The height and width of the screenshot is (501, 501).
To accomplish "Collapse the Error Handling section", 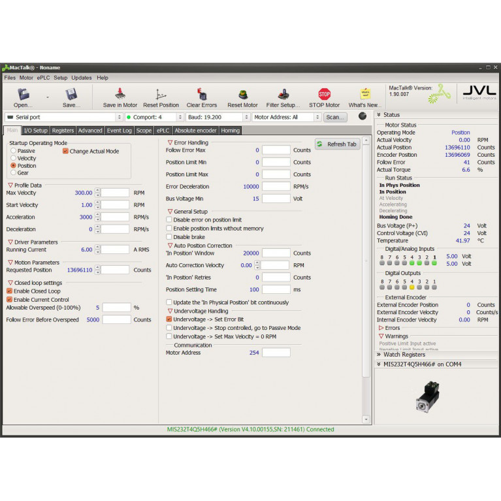I will [170, 142].
